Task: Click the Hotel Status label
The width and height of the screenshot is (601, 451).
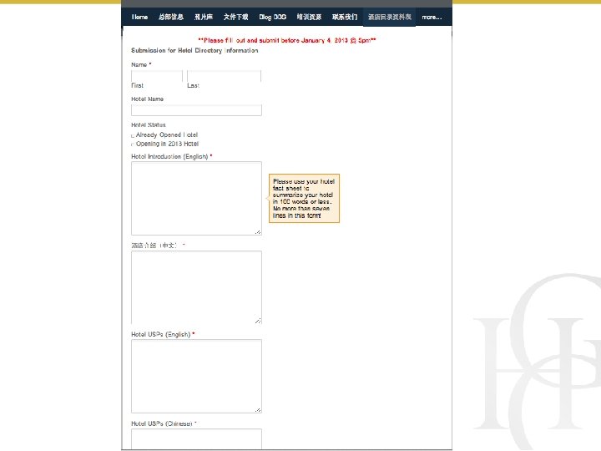Action: 149,124
